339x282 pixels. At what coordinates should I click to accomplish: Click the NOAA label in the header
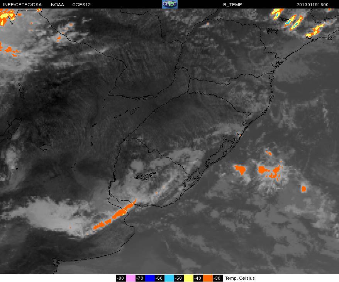click(58, 5)
